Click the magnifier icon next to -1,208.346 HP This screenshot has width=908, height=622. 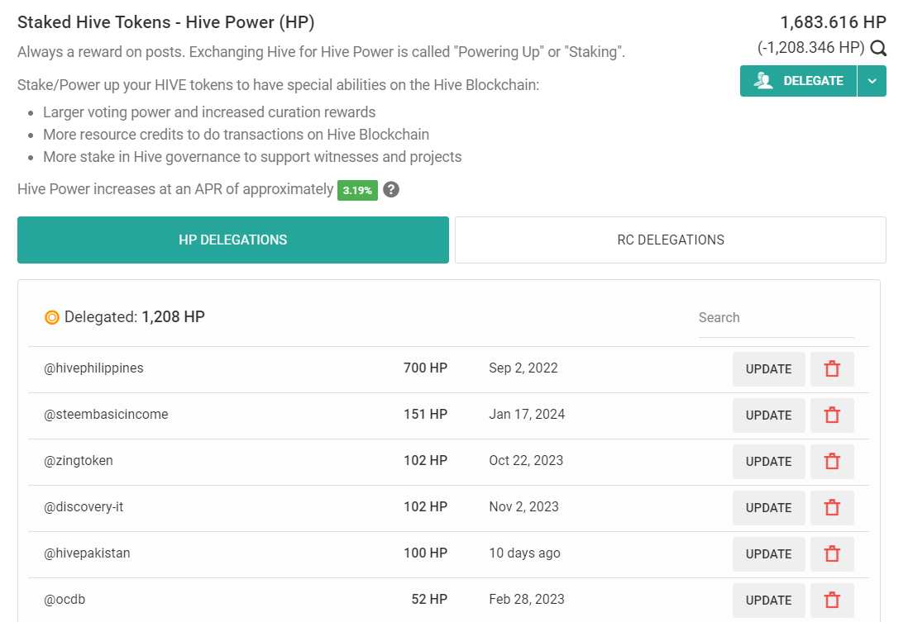point(878,48)
